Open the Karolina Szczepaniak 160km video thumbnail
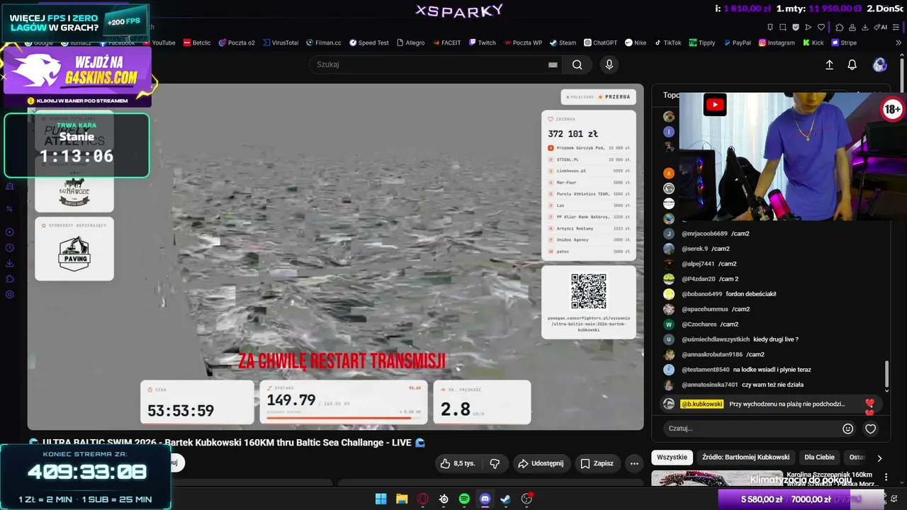The width and height of the screenshot is (907, 510). [717, 479]
